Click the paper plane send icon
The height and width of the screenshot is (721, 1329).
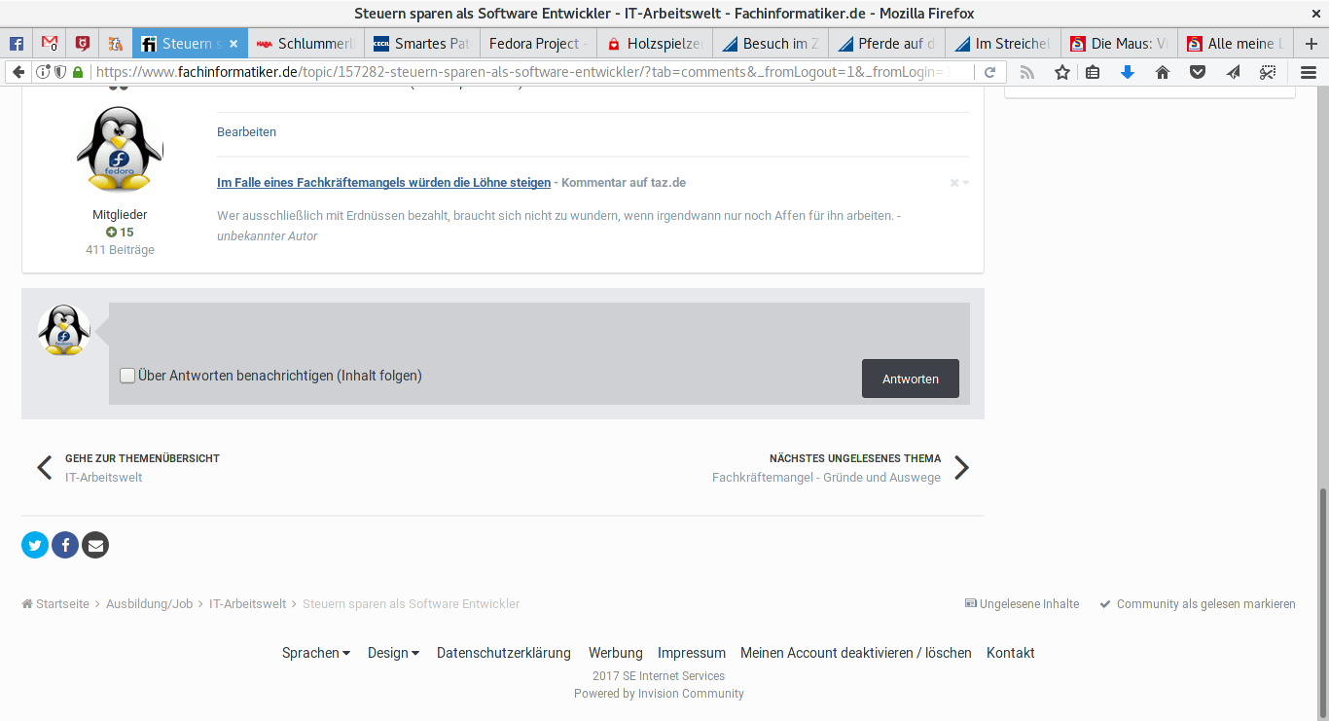tap(1233, 72)
